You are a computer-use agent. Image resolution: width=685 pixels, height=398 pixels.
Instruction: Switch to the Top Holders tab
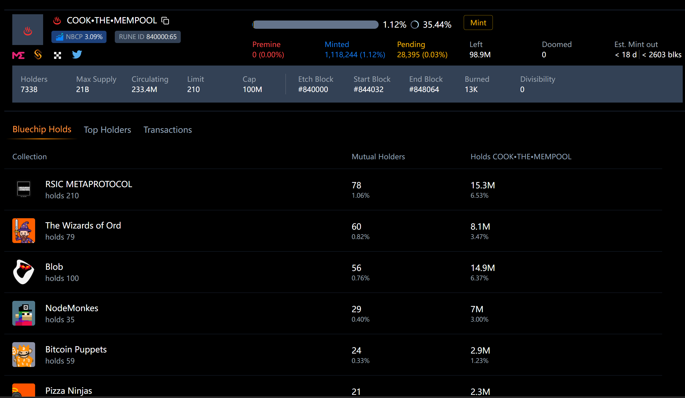[107, 130]
